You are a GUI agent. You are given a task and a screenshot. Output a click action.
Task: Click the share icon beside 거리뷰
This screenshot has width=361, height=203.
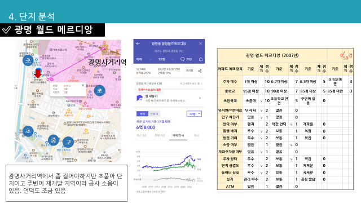200,71
